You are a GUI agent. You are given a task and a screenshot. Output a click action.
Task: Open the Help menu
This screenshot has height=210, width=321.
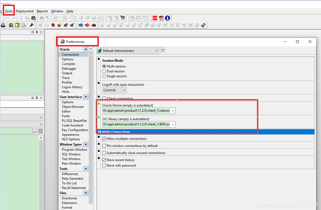tap(70, 11)
